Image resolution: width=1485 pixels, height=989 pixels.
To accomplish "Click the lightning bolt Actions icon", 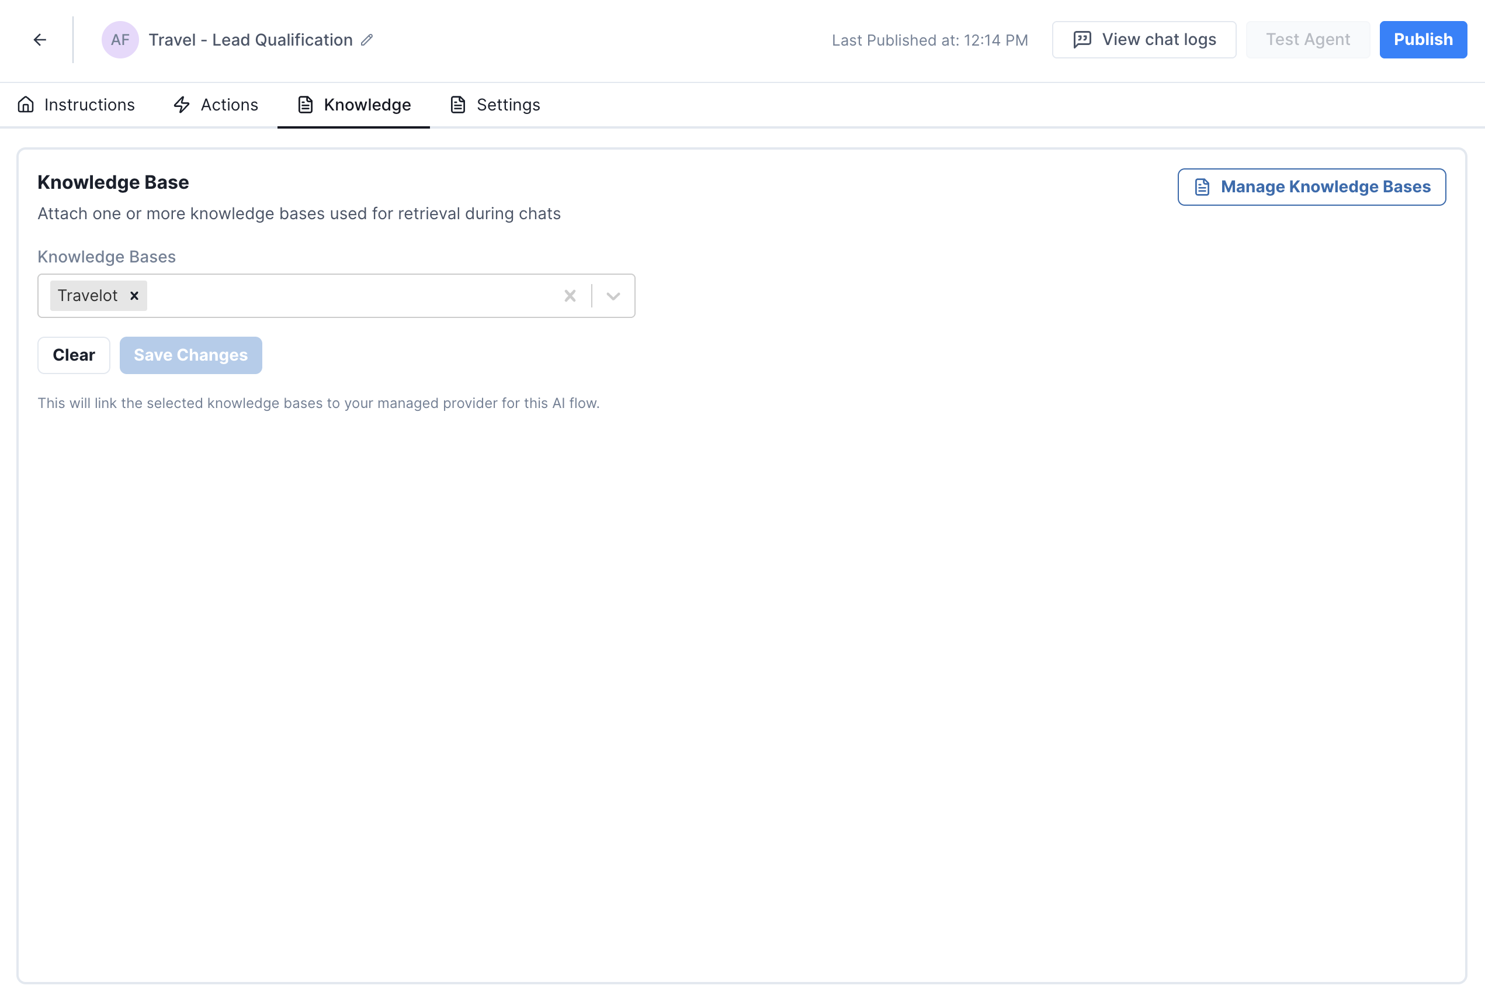I will pos(182,105).
